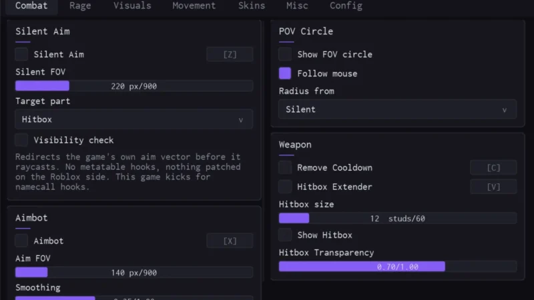The width and height of the screenshot is (534, 300).
Task: Click the Hitbox Transparency label
Action: click(x=326, y=253)
